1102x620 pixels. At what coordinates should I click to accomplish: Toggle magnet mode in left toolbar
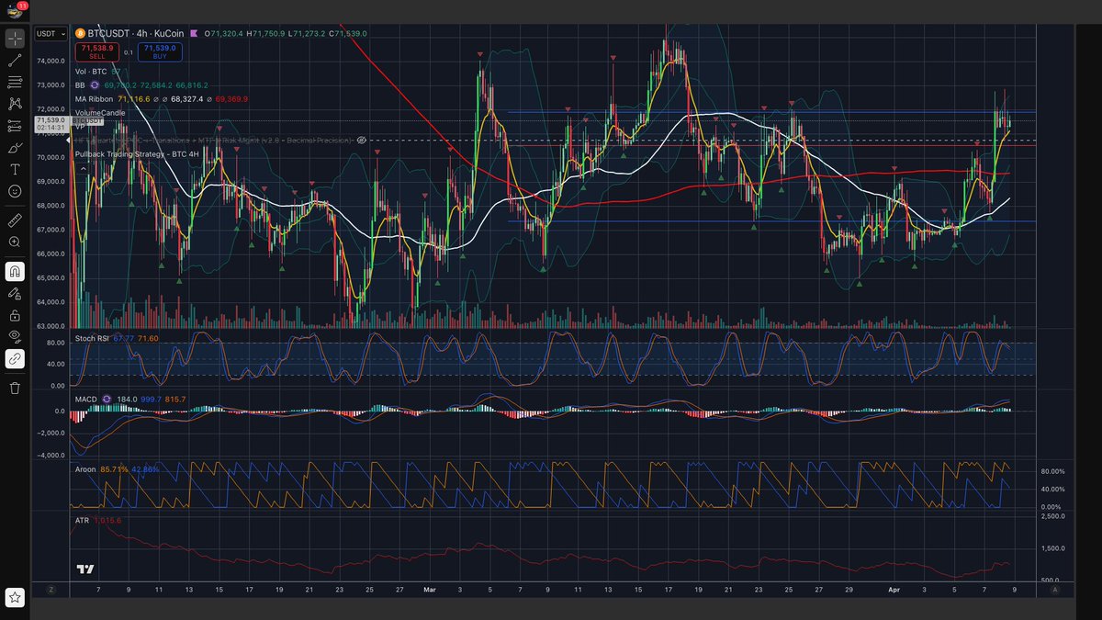point(15,271)
